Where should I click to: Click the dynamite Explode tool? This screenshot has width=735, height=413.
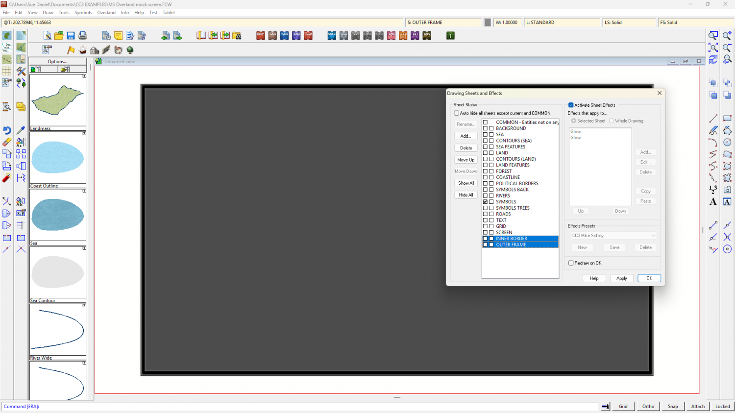click(7, 178)
